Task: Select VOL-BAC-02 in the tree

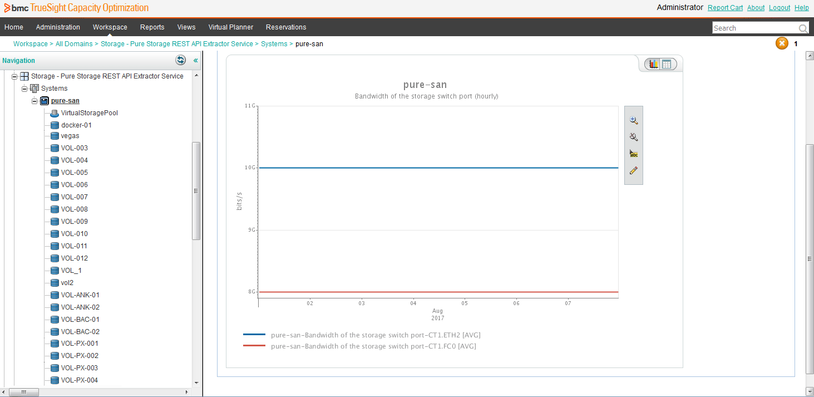Action: 80,332
